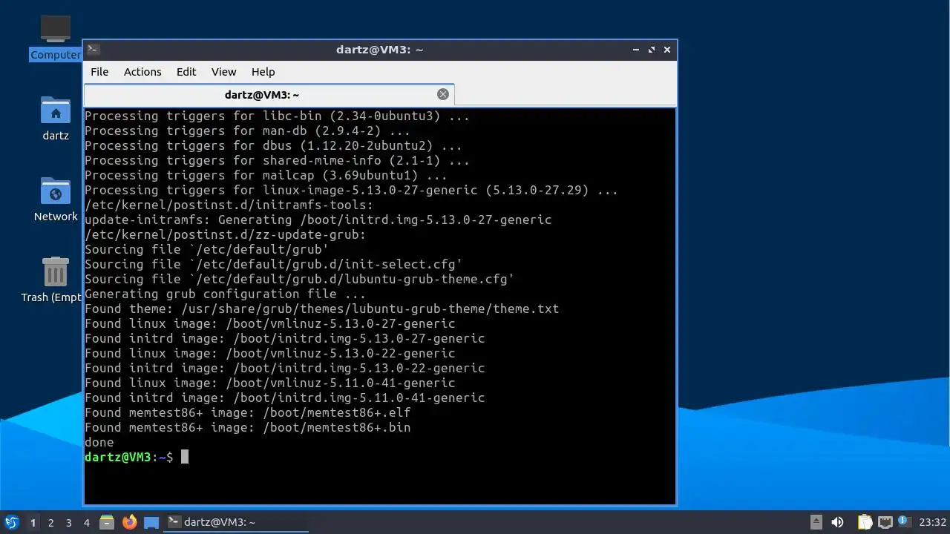950x534 pixels.
Task: Click 'Processing triggers for mailcap' line
Action: [266, 175]
